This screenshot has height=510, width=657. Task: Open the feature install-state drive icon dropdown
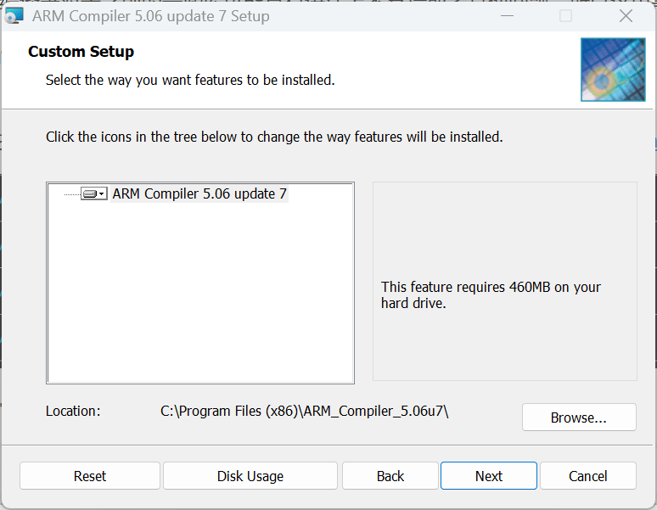pos(93,194)
